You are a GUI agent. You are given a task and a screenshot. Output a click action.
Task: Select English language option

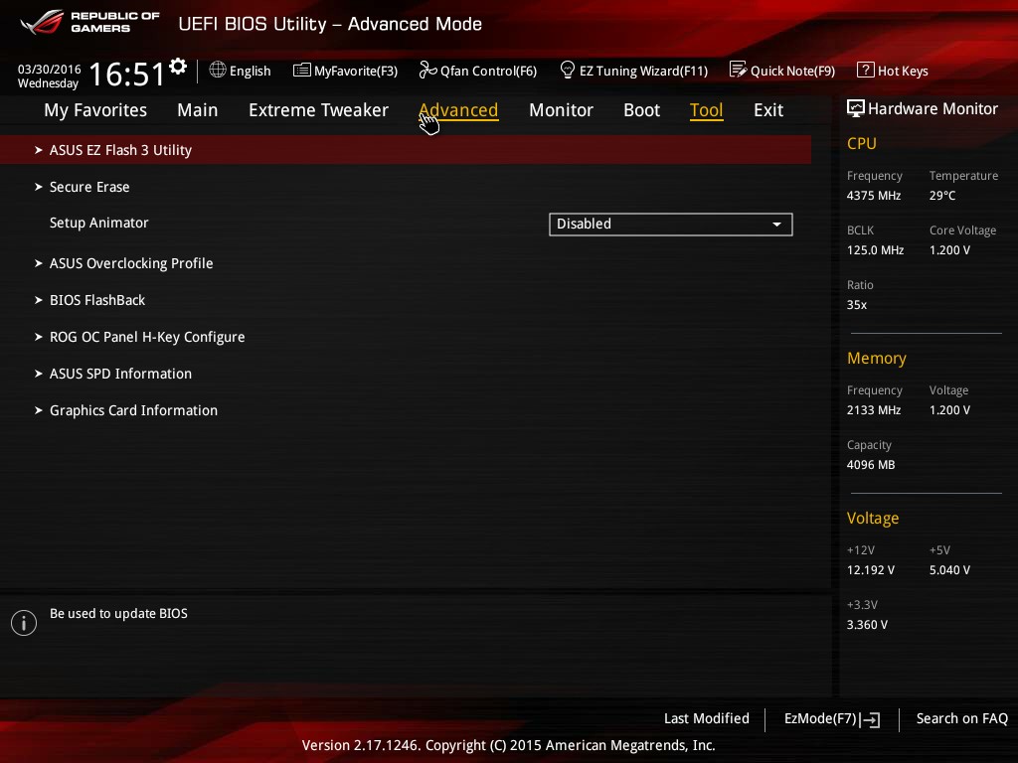(x=250, y=71)
